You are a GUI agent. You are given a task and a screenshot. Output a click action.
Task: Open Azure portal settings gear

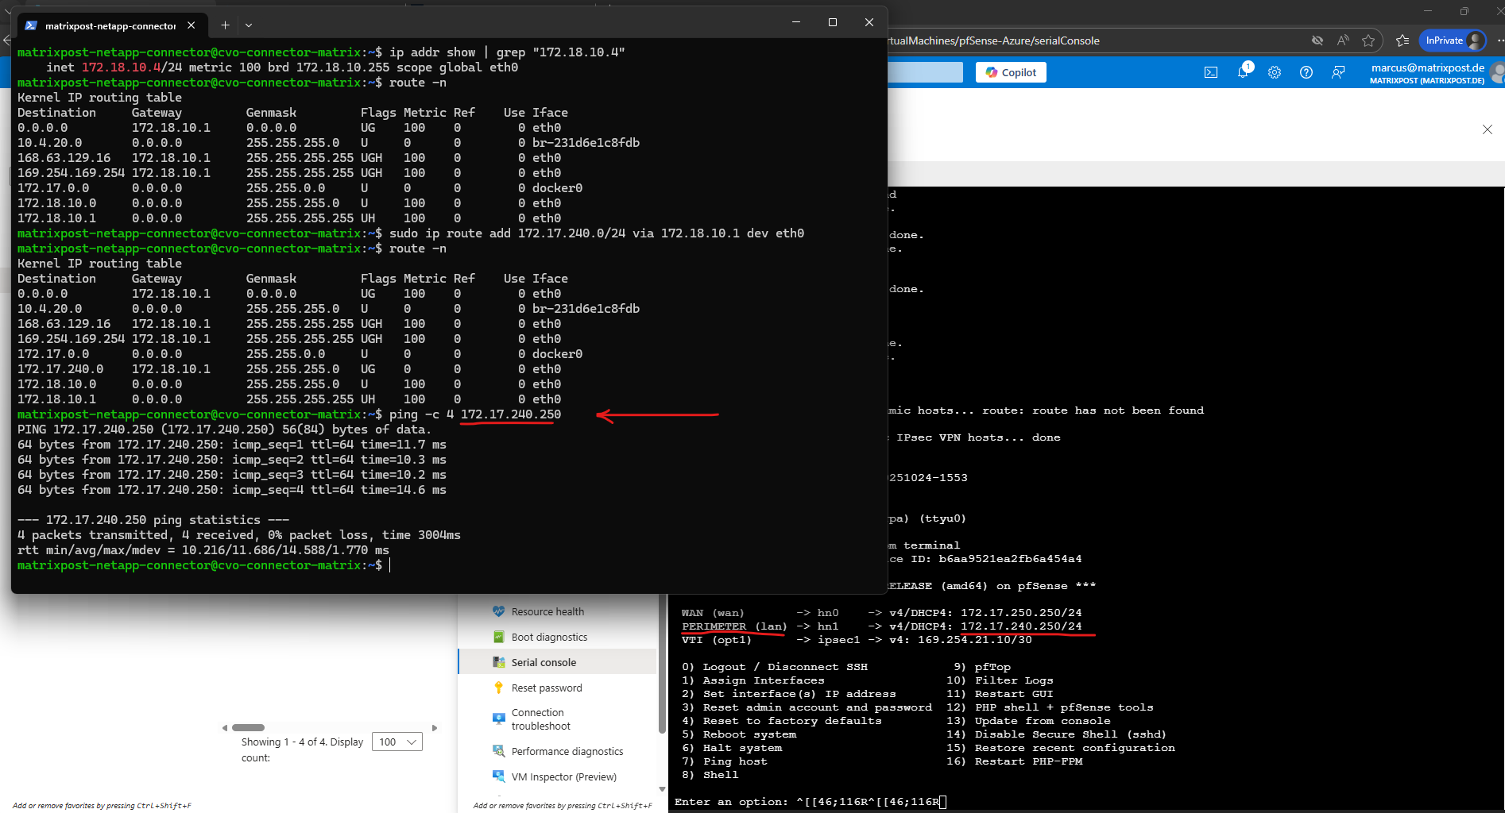tap(1275, 72)
